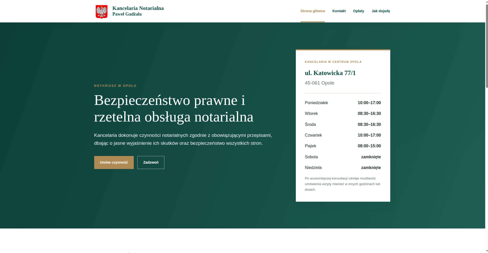Click the KANCELARIA W CENTRUM OPOLA label
Image resolution: width=488 pixels, height=253 pixels.
333,62
